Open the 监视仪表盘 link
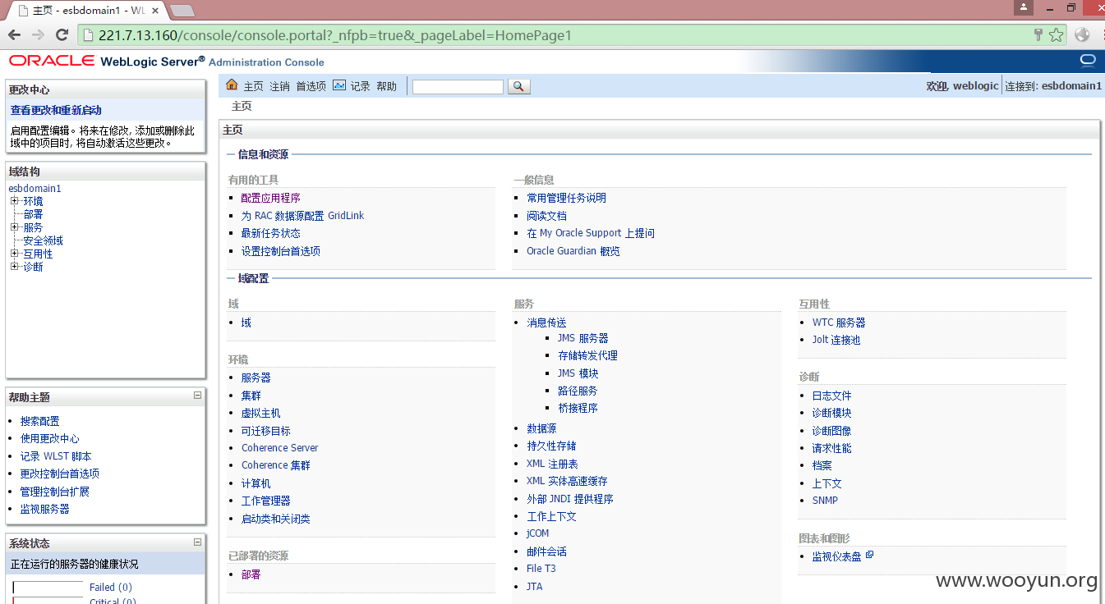Image resolution: width=1105 pixels, height=604 pixels. click(836, 556)
